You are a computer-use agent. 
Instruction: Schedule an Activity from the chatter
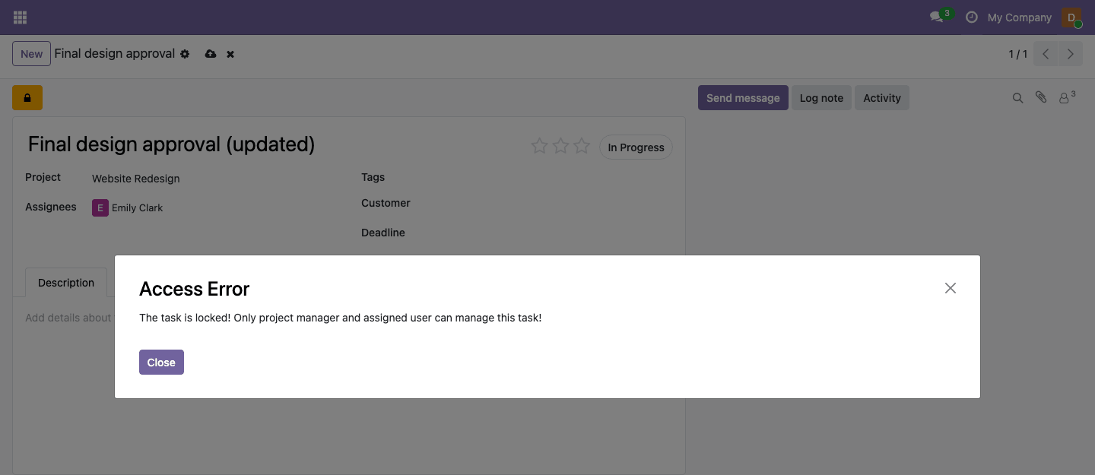882,98
